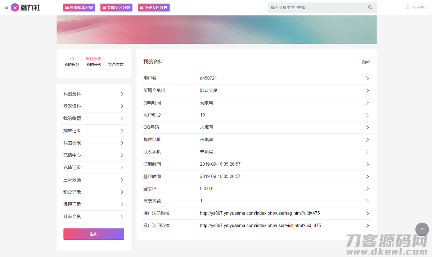
Task: Open the 套图专区分类 dropdown
Action: pyautogui.click(x=116, y=8)
